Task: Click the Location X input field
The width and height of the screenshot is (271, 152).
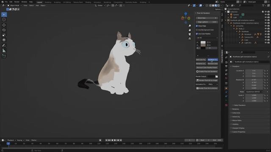Action: point(254,71)
